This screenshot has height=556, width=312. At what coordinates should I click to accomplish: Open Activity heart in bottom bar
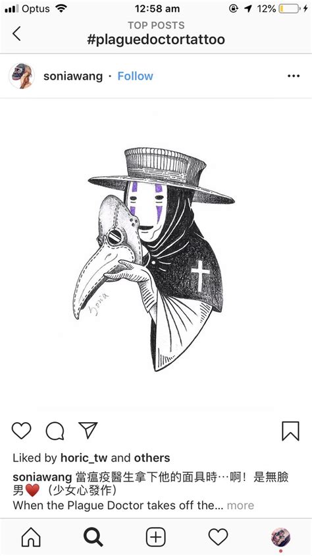pyautogui.click(x=218, y=537)
